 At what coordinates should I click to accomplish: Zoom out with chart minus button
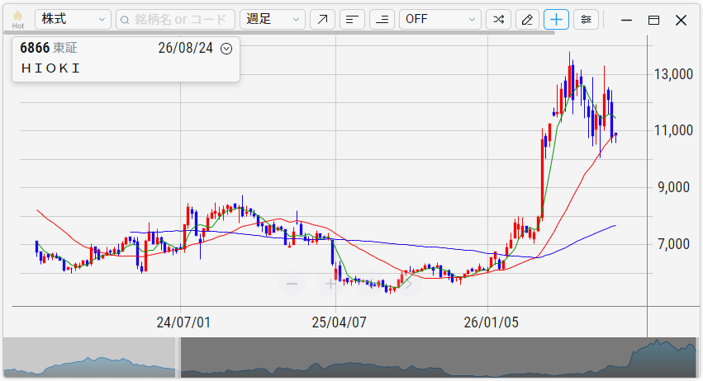pos(292,284)
